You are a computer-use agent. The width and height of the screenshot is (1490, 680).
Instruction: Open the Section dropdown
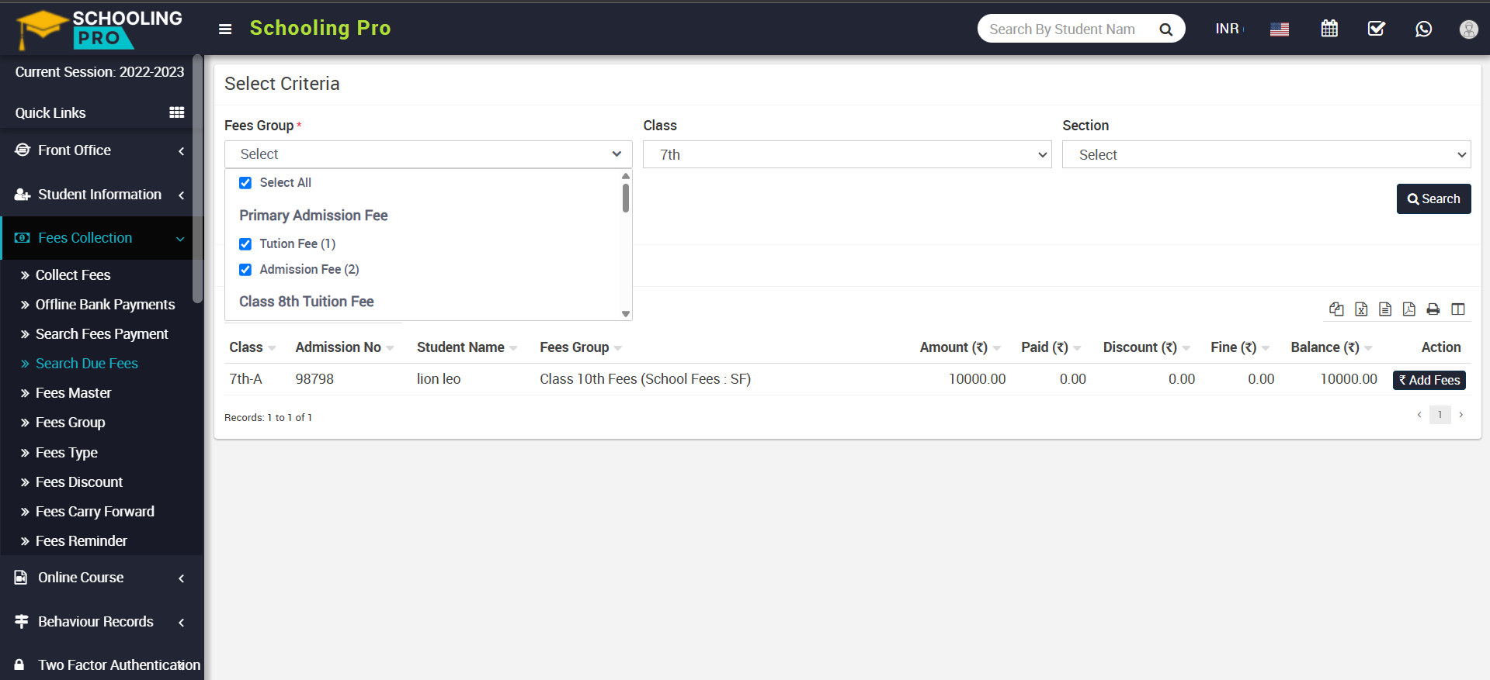tap(1266, 154)
